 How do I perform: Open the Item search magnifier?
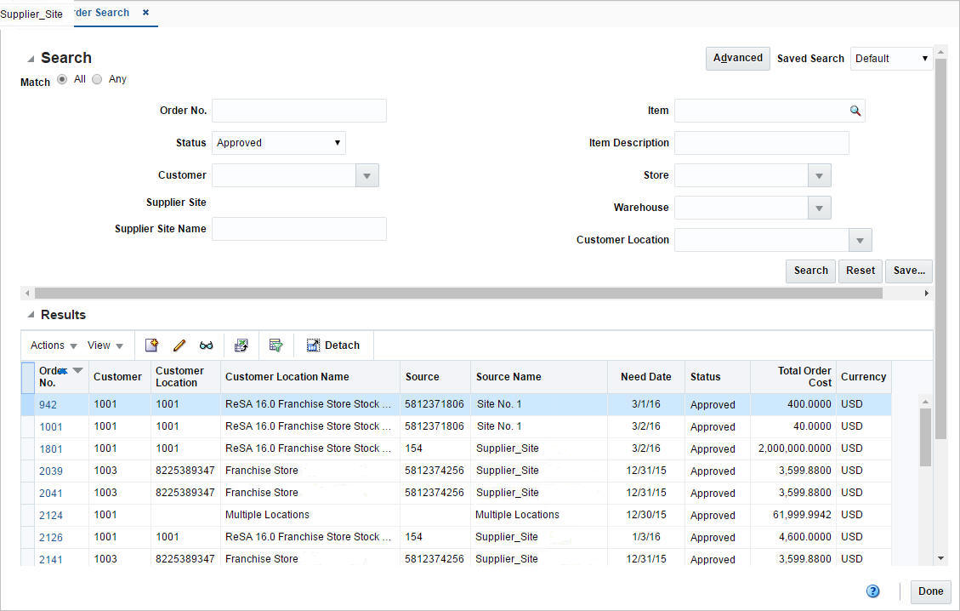tap(855, 110)
